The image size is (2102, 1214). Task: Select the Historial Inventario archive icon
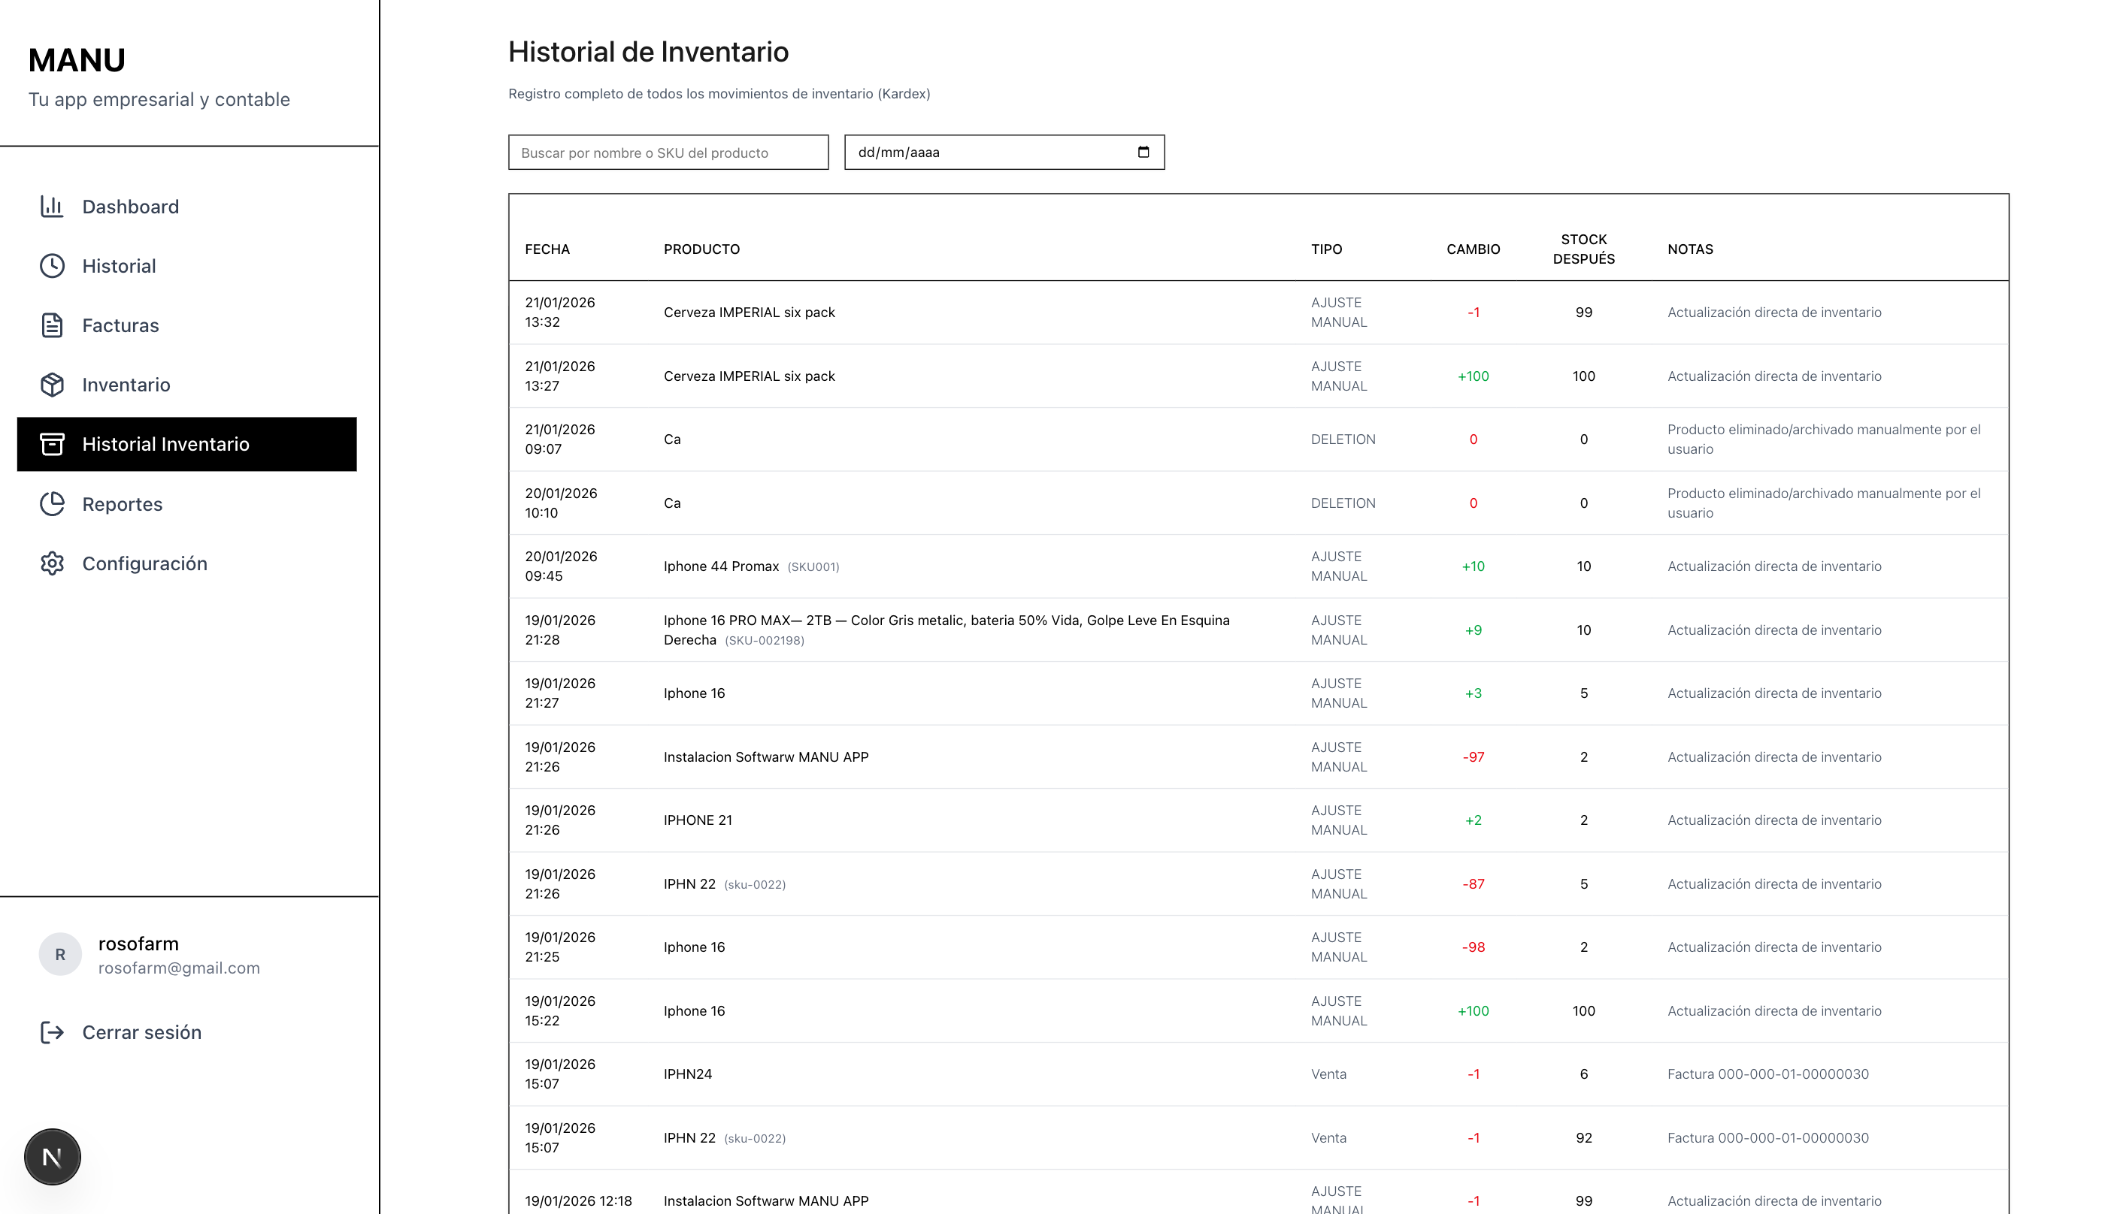pyautogui.click(x=53, y=443)
